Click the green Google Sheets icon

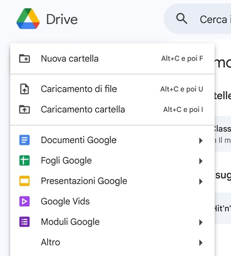coord(24,161)
